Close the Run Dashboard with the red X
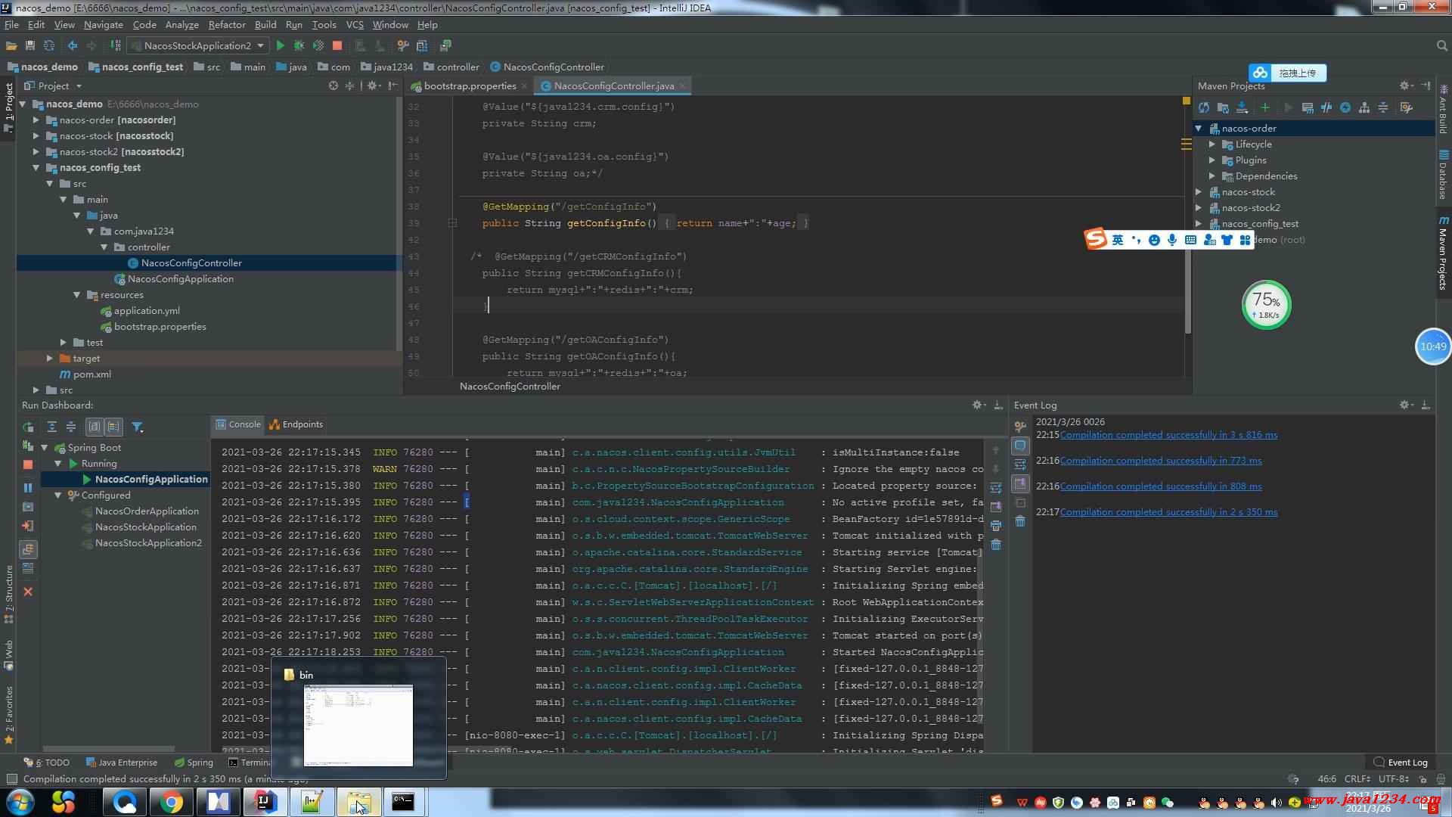 click(x=28, y=592)
